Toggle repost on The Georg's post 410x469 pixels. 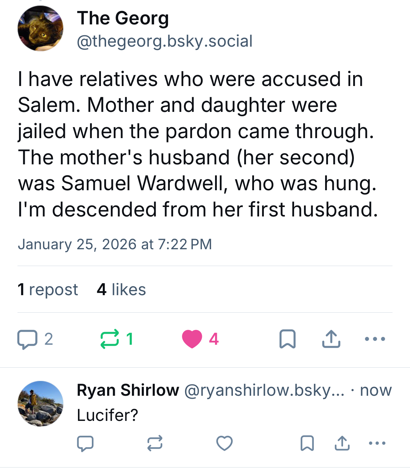110,339
